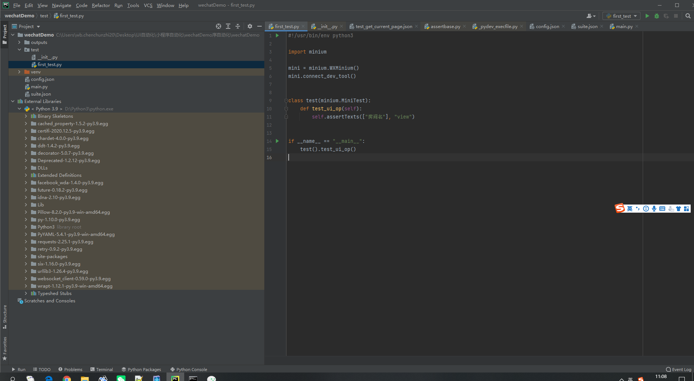Expand Binary Skeletons node
The height and width of the screenshot is (381, 694).
click(26, 116)
